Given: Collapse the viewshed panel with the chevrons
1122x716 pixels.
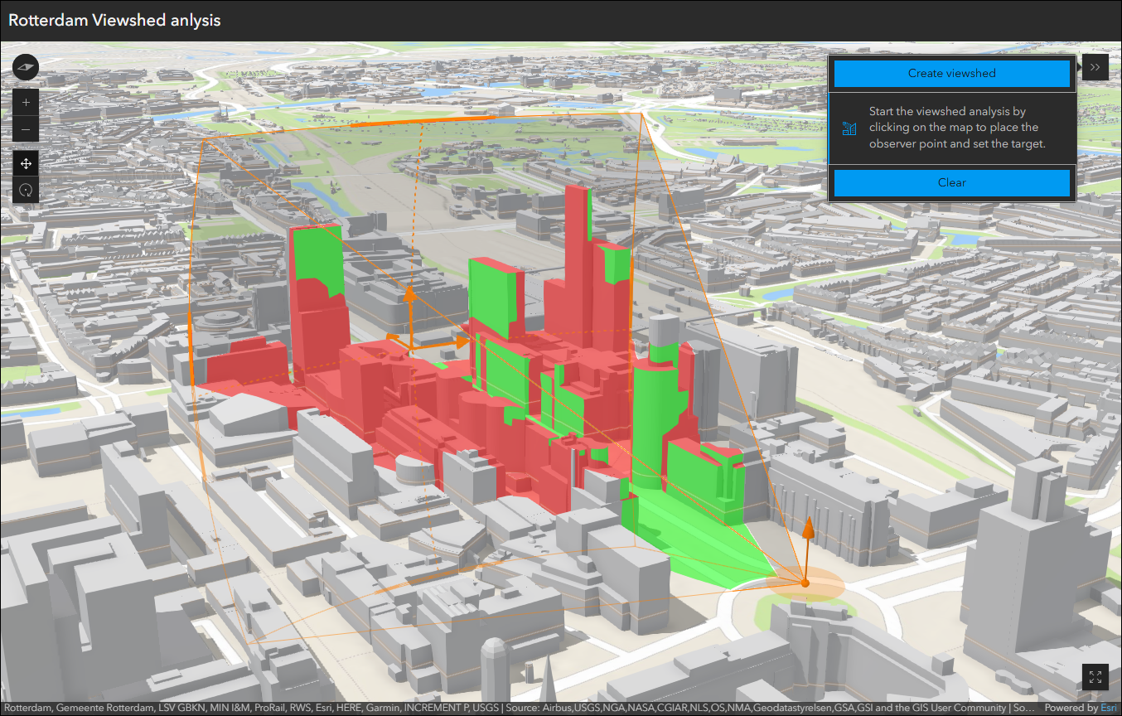Looking at the screenshot, I should coord(1095,67).
